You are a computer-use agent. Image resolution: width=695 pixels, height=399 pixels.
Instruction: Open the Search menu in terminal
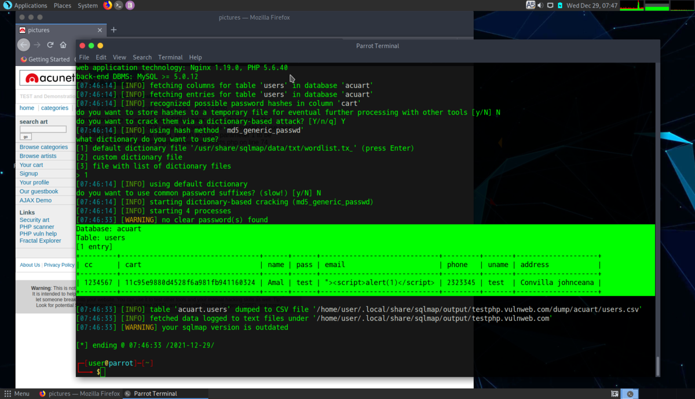[142, 57]
